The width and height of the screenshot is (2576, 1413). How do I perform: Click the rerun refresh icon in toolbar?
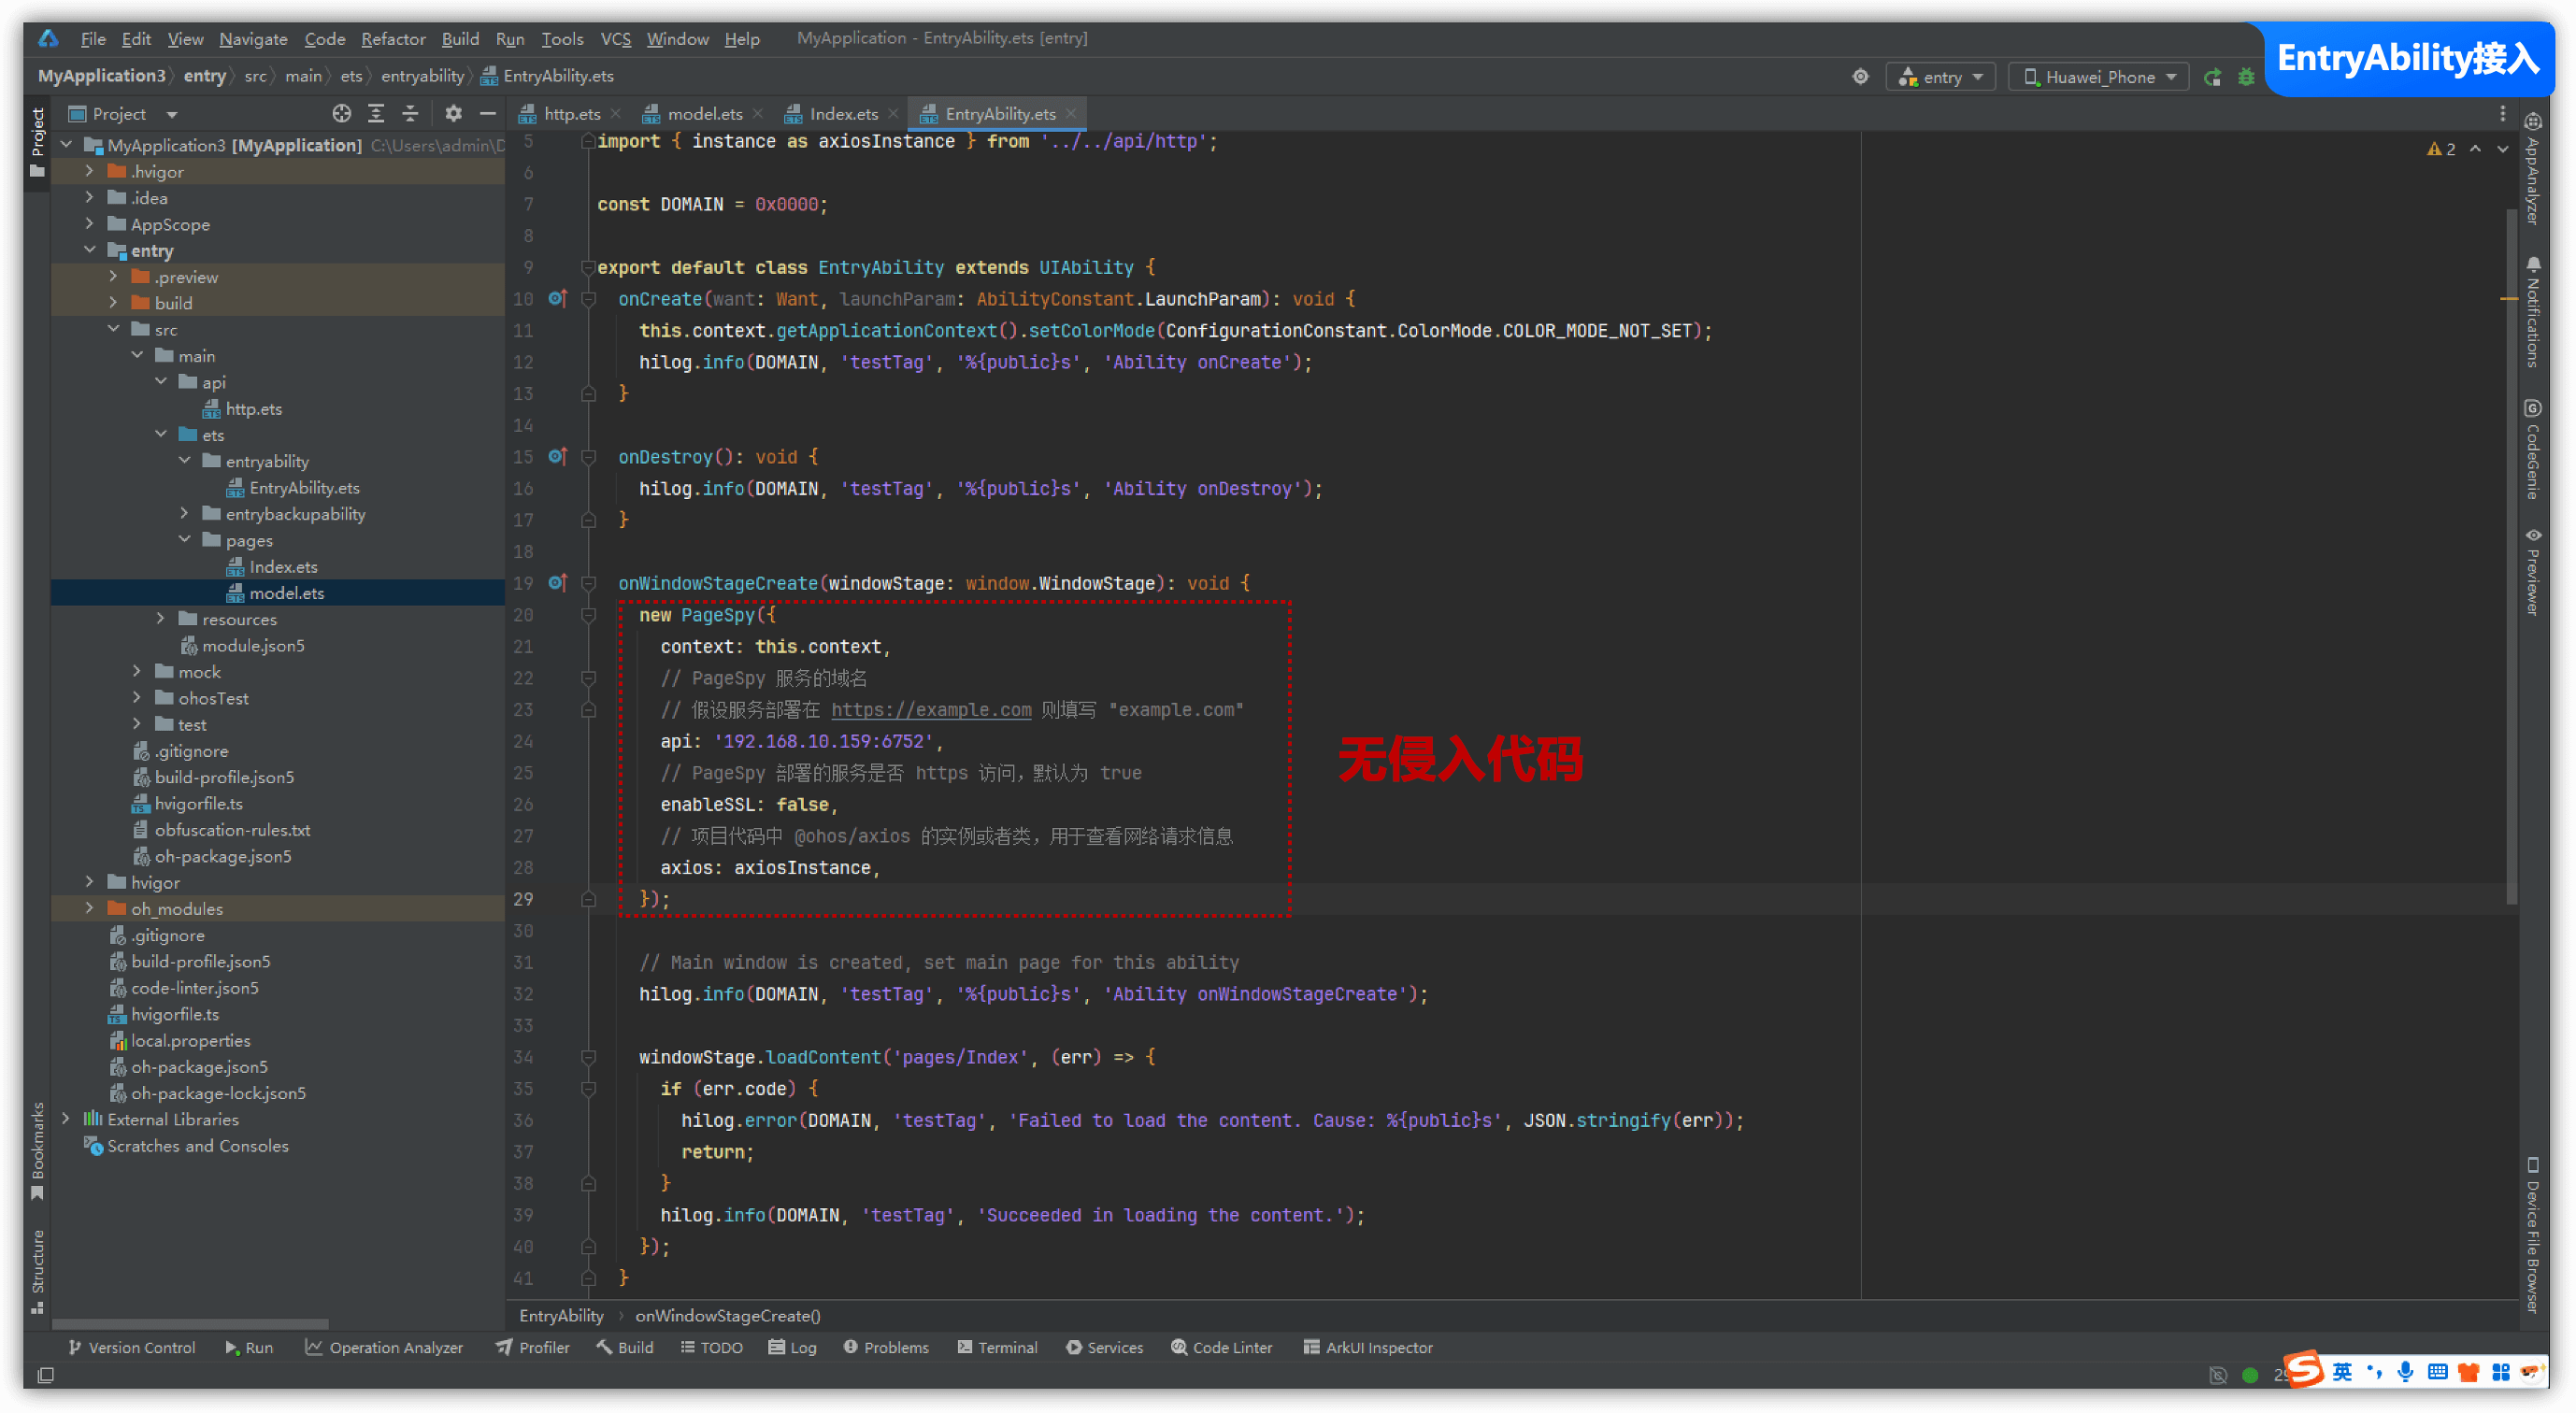coord(2212,77)
